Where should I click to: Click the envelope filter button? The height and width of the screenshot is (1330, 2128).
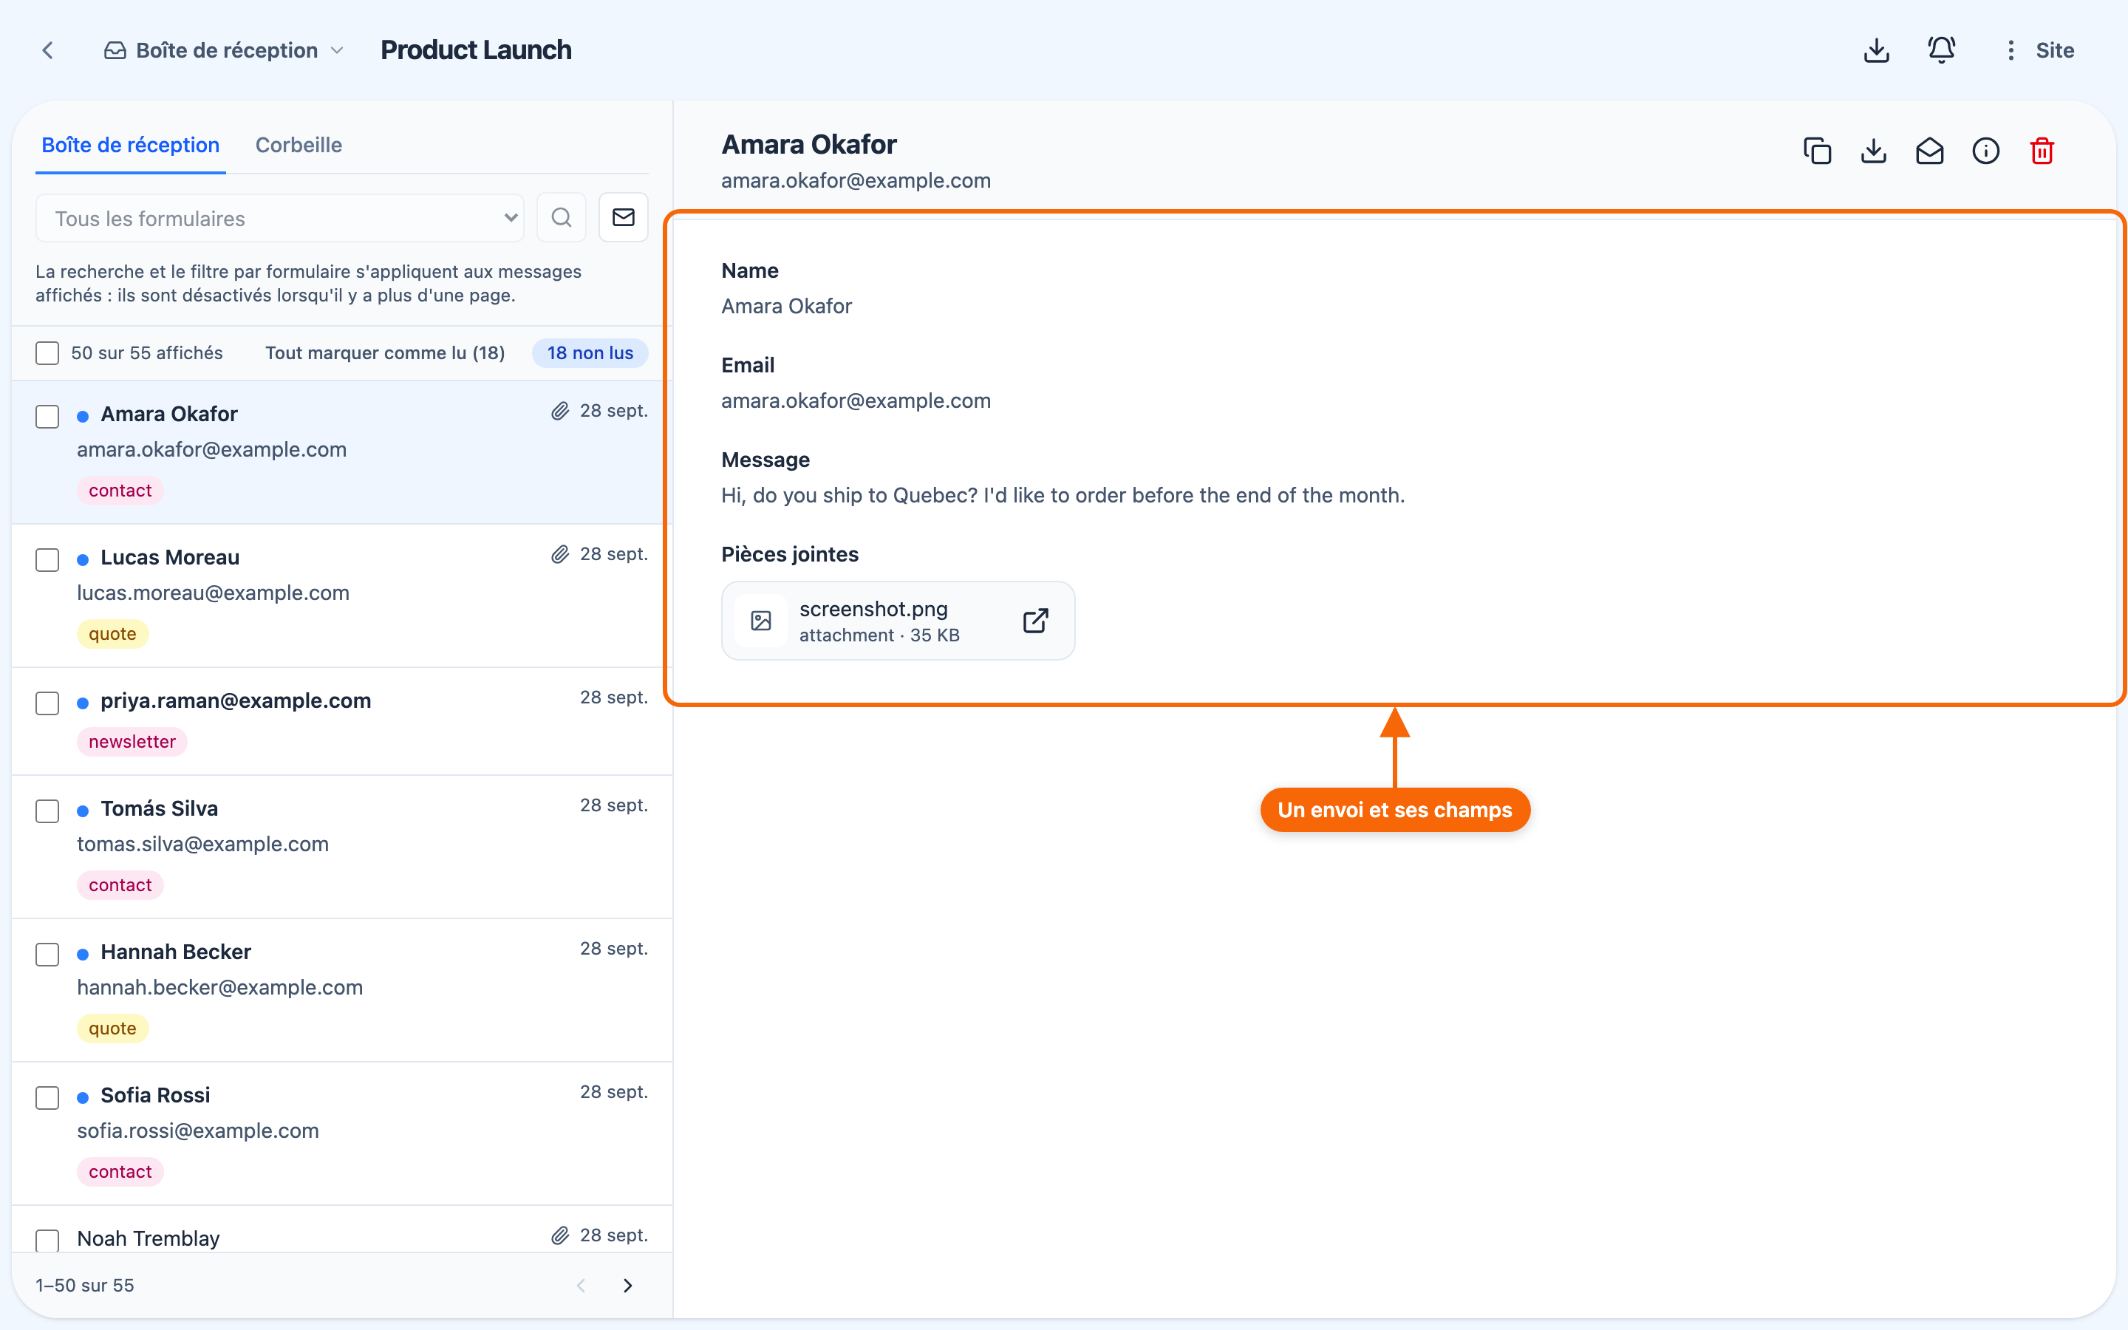pos(624,217)
